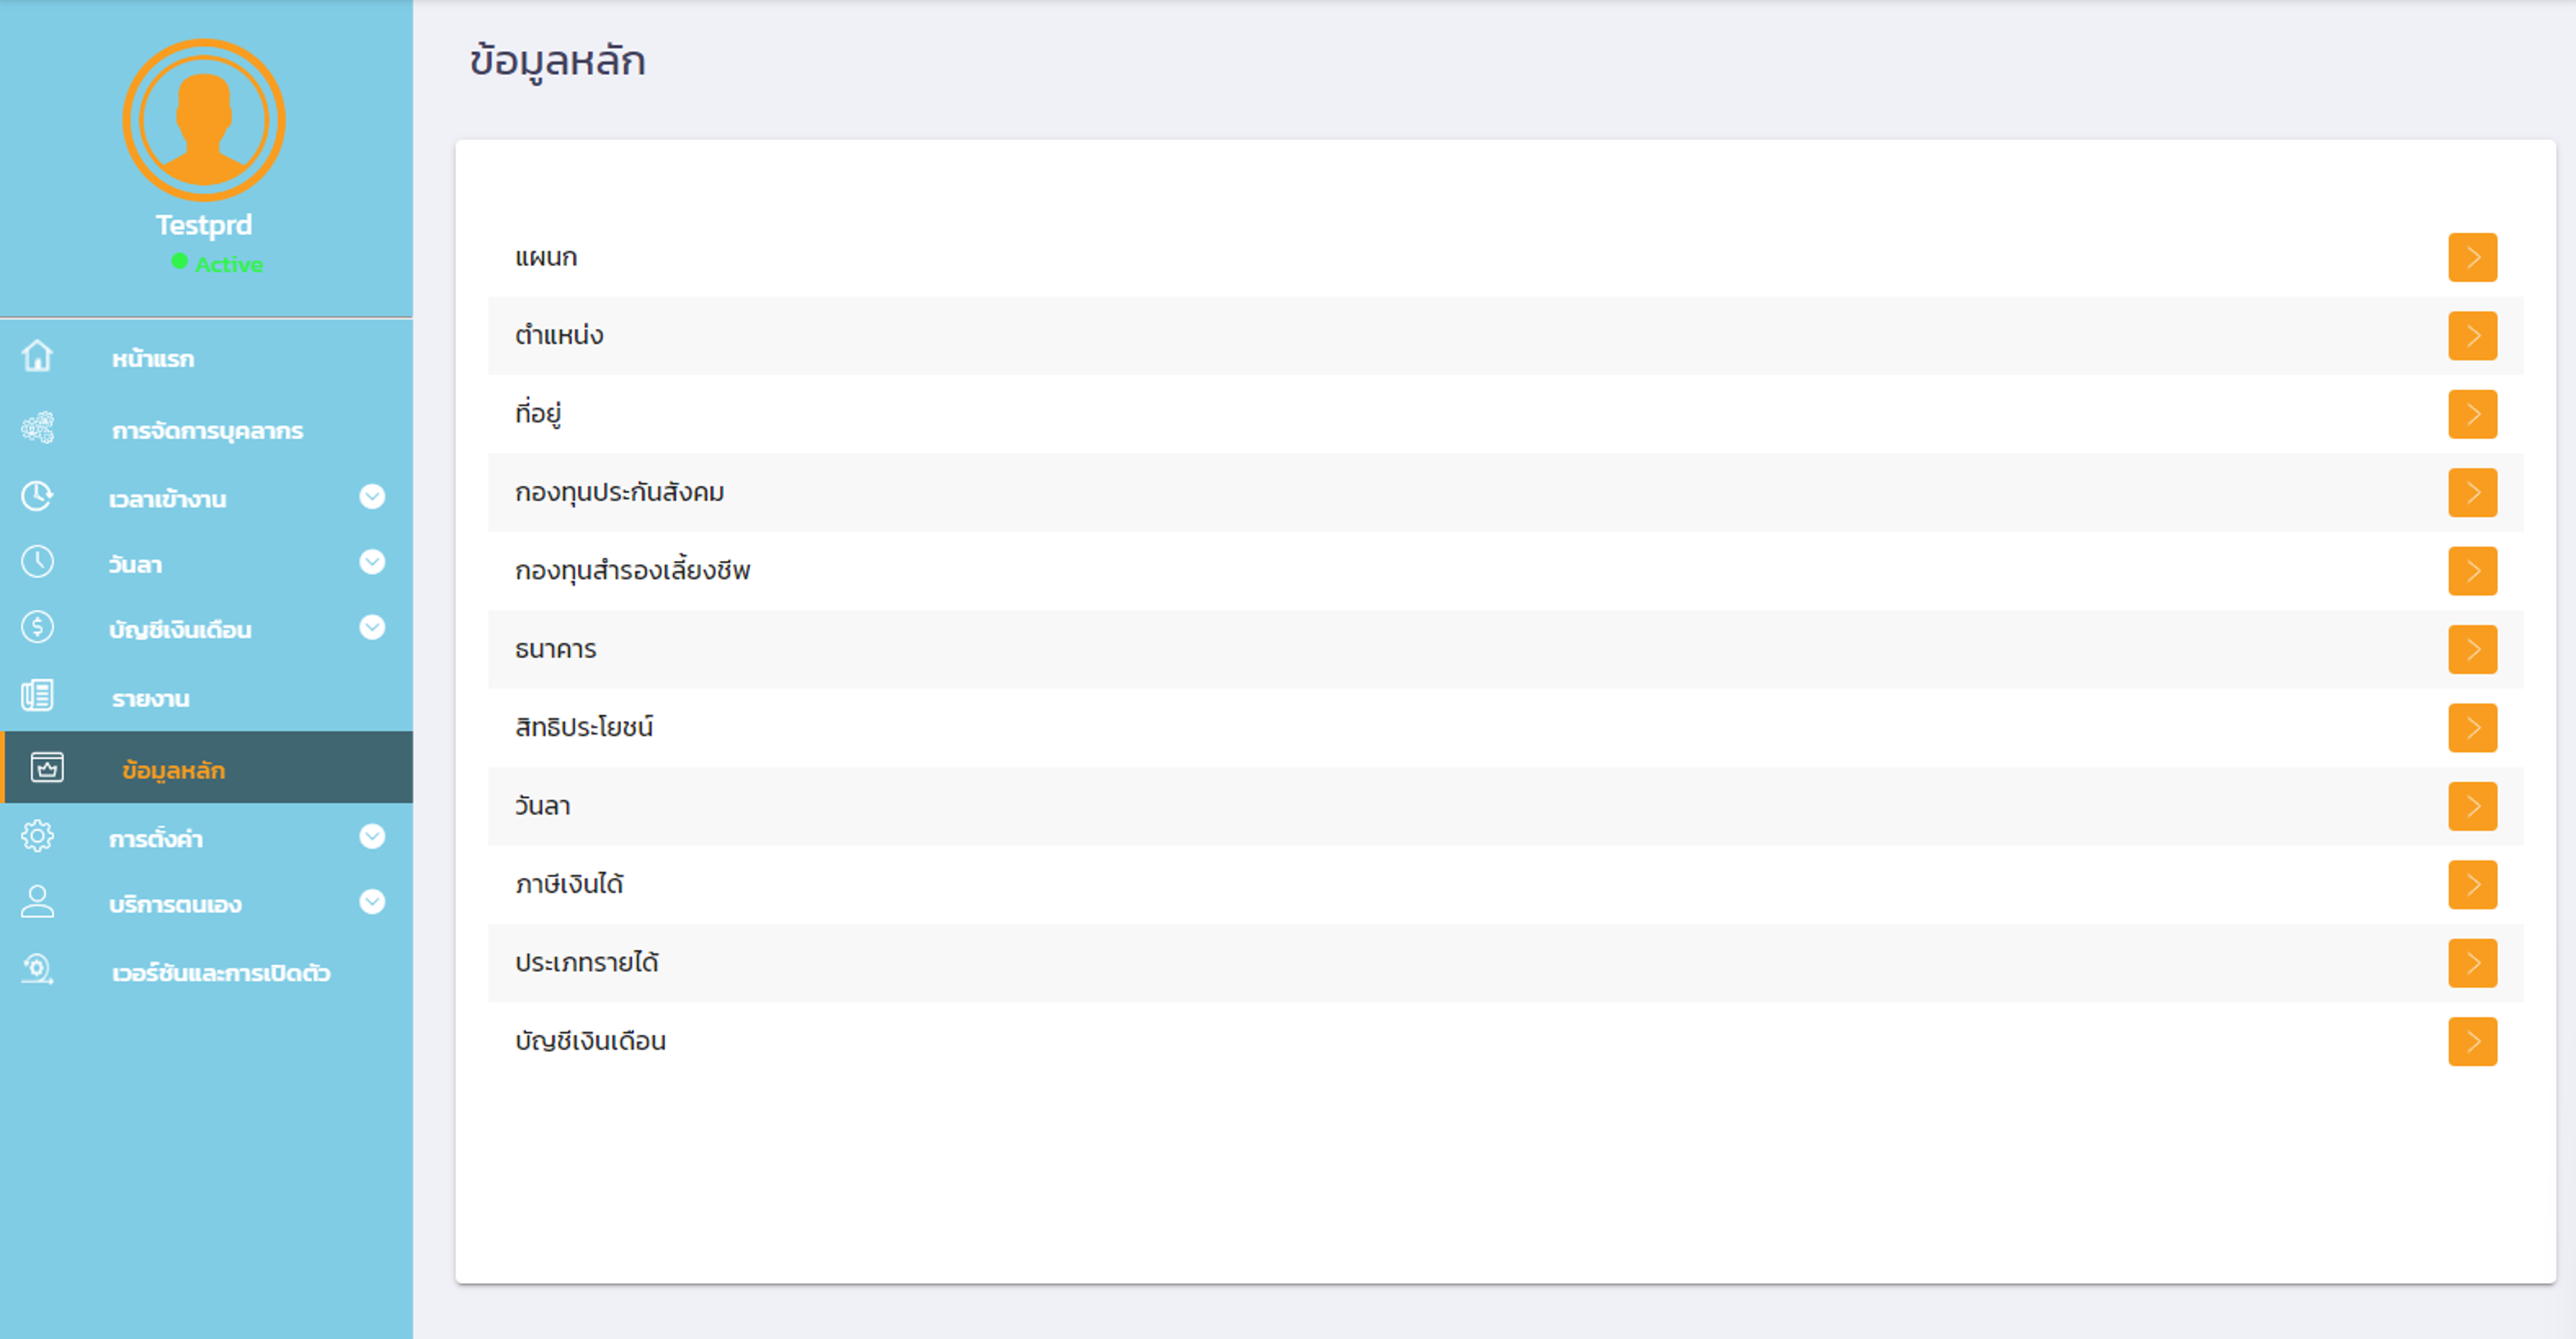
Task: Expand the วันลา sidebar chevron
Action: (x=372, y=562)
